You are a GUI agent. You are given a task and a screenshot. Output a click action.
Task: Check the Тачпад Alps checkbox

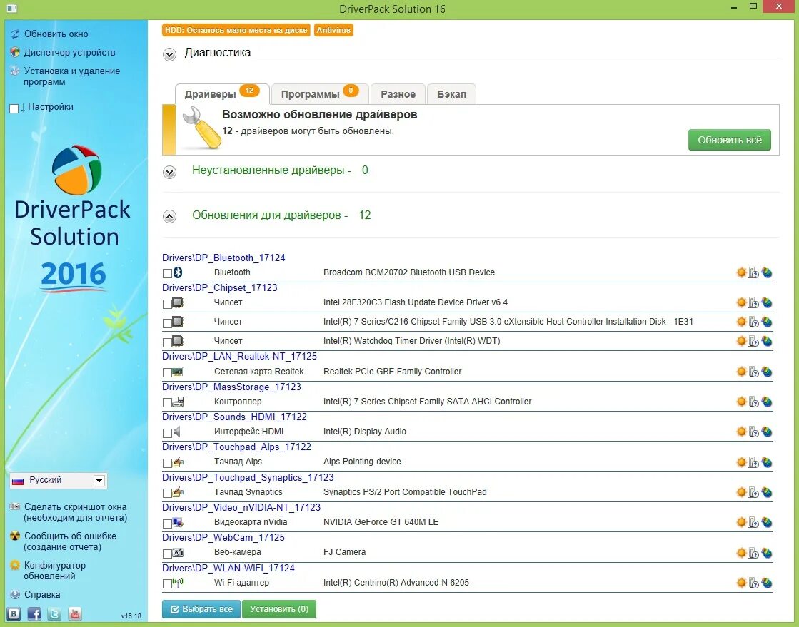(167, 463)
